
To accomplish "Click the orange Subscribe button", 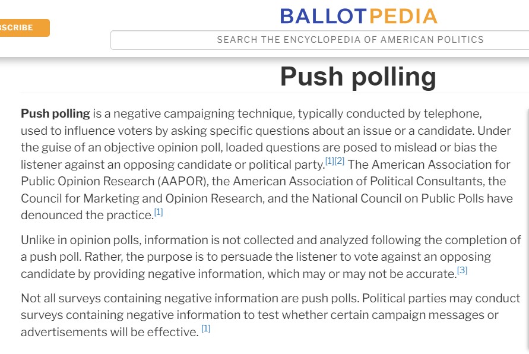I will click(x=23, y=28).
